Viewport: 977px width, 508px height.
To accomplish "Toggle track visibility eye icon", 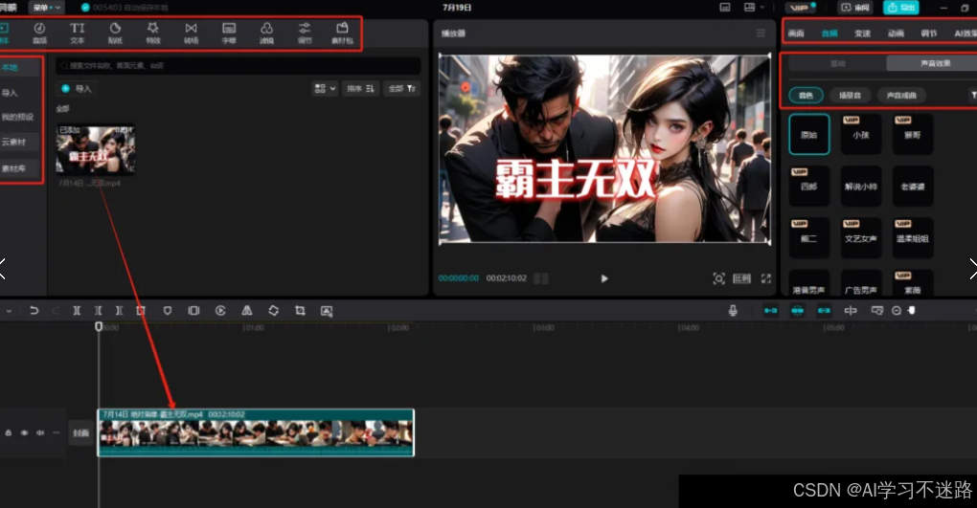I will pos(24,432).
